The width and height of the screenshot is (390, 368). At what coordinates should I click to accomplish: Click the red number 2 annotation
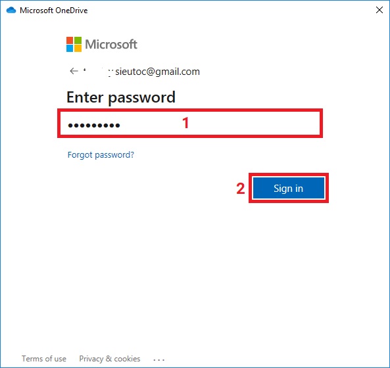pos(241,189)
